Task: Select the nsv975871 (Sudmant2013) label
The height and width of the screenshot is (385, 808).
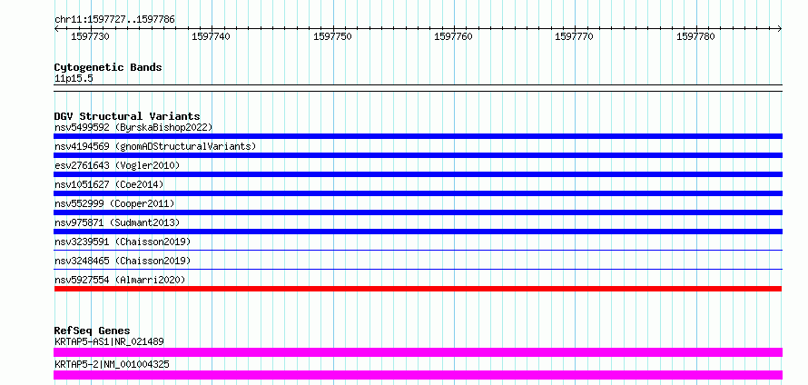Action: (117, 222)
